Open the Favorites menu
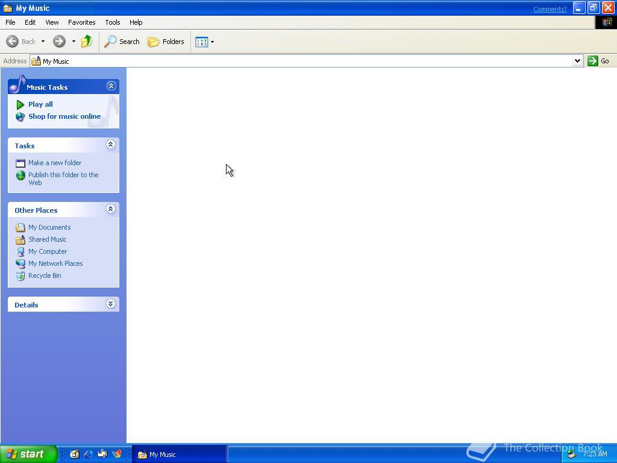The width and height of the screenshot is (617, 463). click(81, 22)
